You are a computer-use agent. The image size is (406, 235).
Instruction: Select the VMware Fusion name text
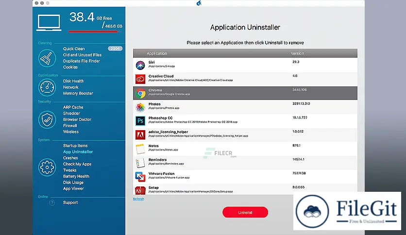161,174
